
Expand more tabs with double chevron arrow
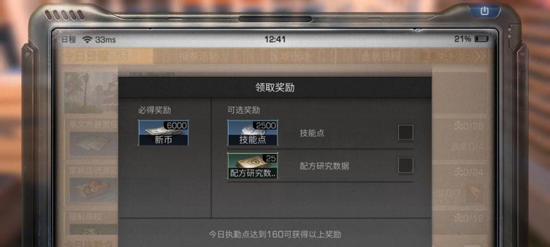pos(479,56)
